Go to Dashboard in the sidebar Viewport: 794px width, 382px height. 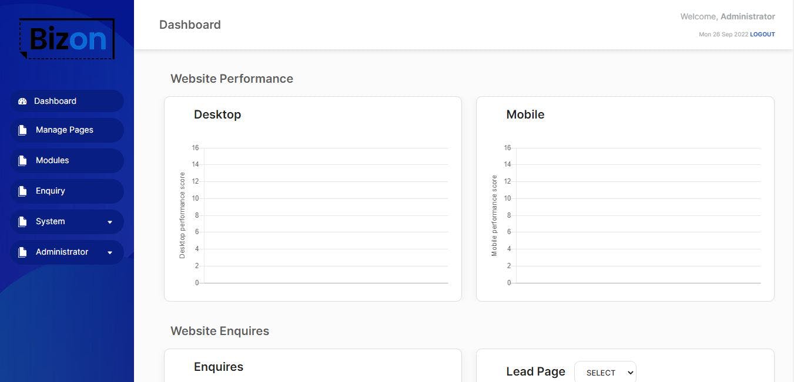tap(55, 101)
